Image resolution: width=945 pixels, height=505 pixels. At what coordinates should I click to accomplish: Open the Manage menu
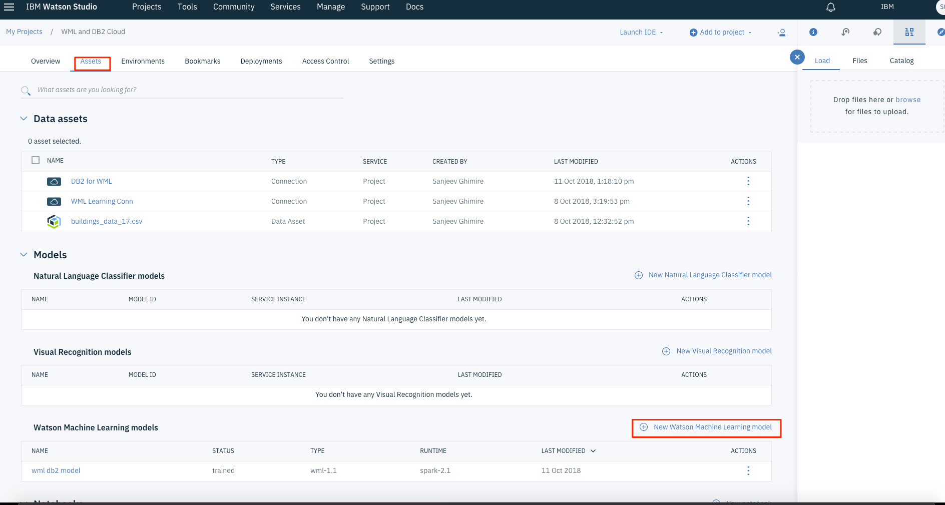coord(331,7)
